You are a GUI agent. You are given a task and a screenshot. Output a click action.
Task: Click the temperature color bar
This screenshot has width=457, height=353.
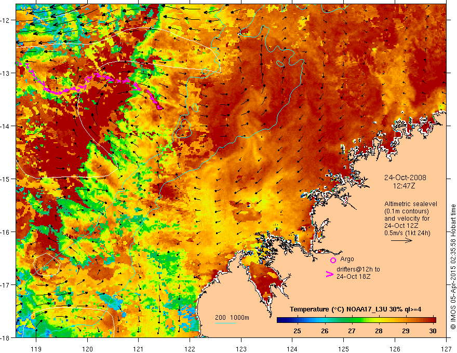[356, 320]
